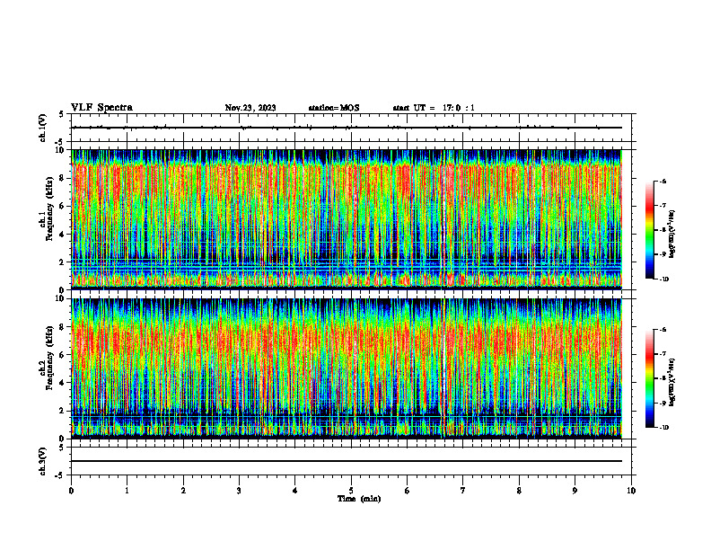
Task: Click the ch.3 voltage waveform trace
Action: click(347, 461)
